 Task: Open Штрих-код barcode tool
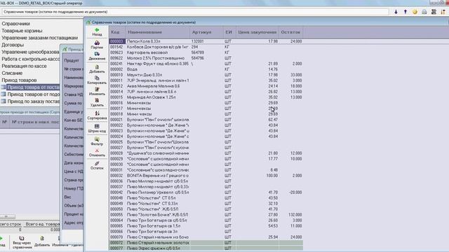97,128
